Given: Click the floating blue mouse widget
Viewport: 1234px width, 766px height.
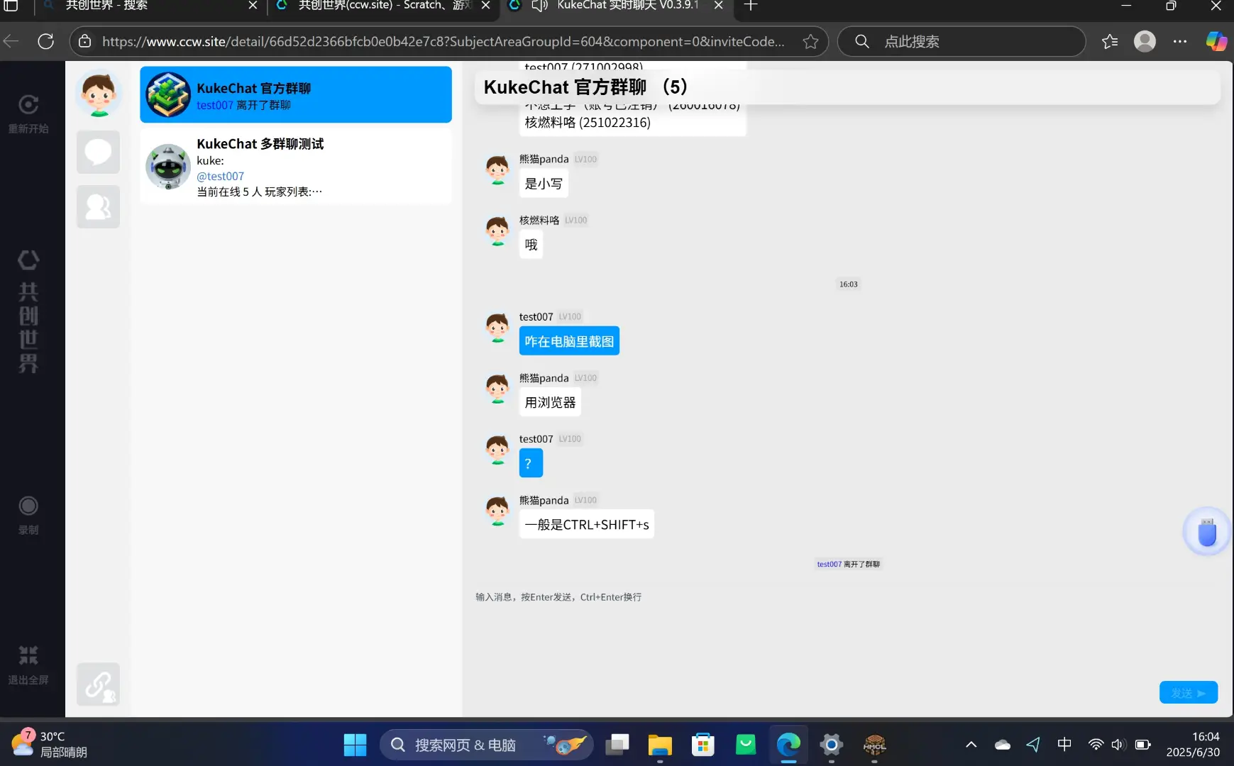Looking at the screenshot, I should coord(1207,532).
